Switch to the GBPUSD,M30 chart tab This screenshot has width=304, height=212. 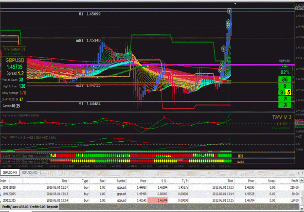pyautogui.click(x=30, y=172)
